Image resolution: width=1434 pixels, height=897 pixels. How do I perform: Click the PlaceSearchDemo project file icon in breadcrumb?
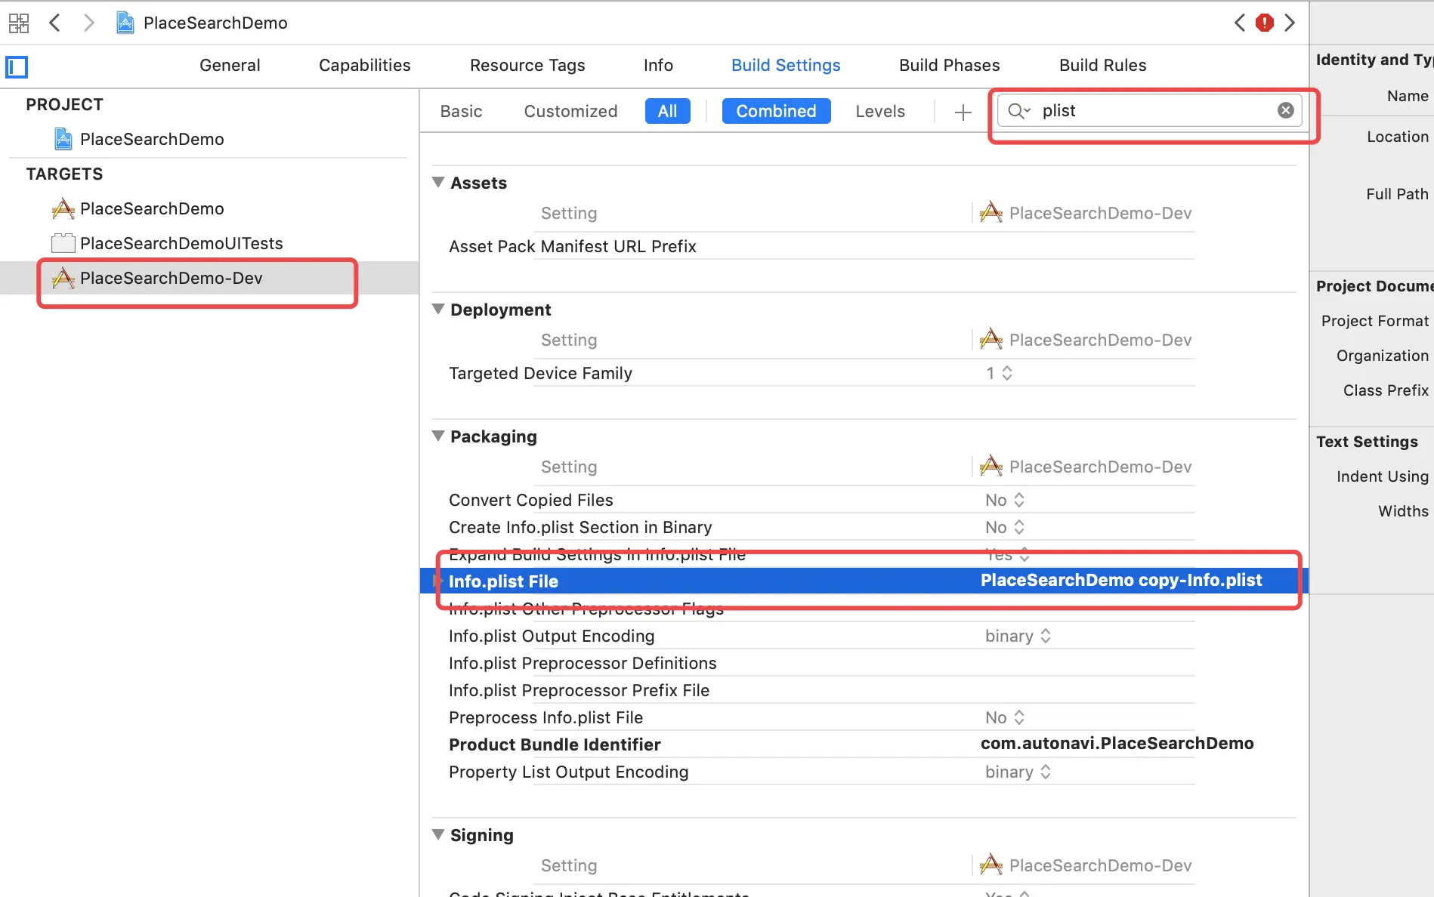point(125,23)
